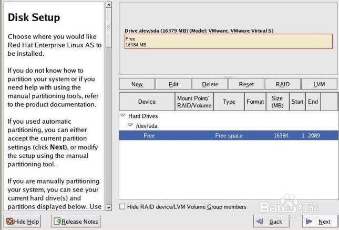Select the Hard Drives label in the tree
The width and height of the screenshot is (339, 230).
(143, 116)
